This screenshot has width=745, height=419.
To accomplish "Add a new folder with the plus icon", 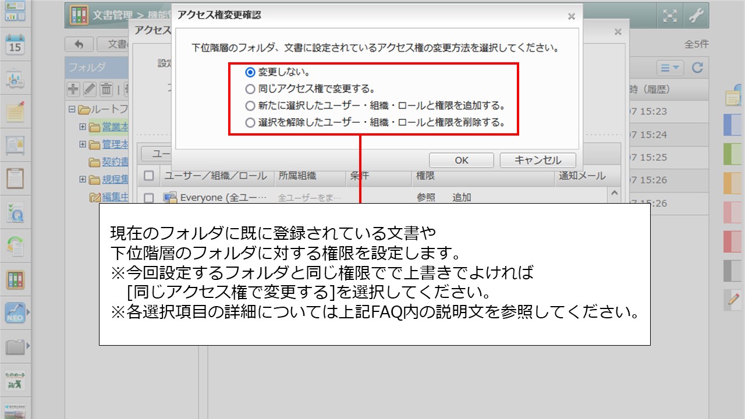I will point(73,89).
